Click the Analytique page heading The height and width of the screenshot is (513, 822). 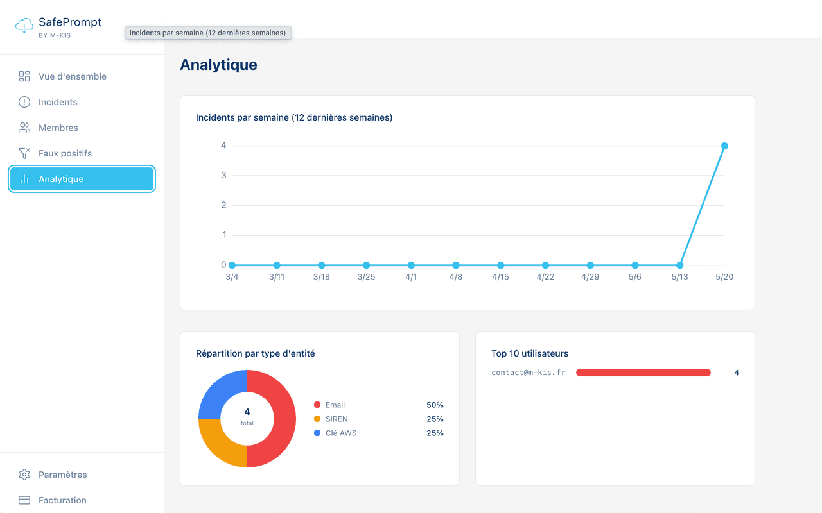pos(219,65)
